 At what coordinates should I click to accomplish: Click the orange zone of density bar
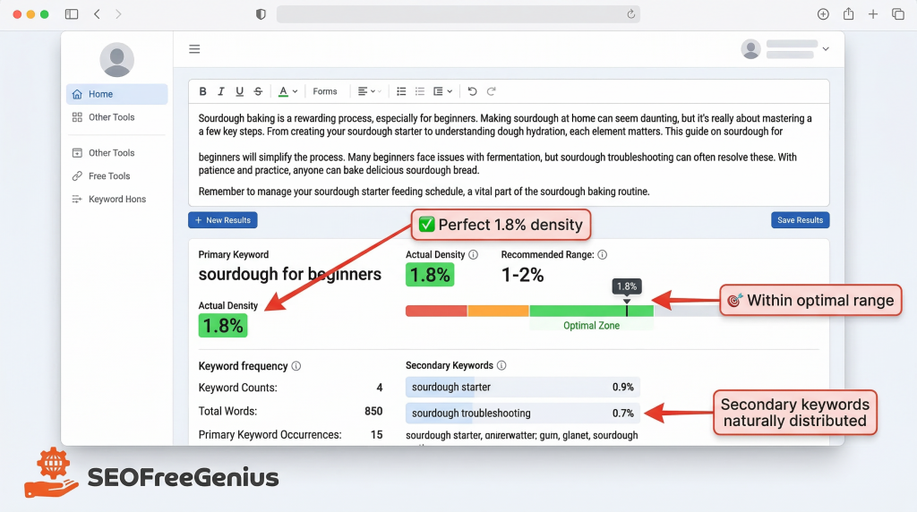pyautogui.click(x=498, y=311)
